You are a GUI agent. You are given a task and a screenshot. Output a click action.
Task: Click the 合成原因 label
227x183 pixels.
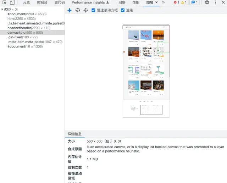(75, 149)
